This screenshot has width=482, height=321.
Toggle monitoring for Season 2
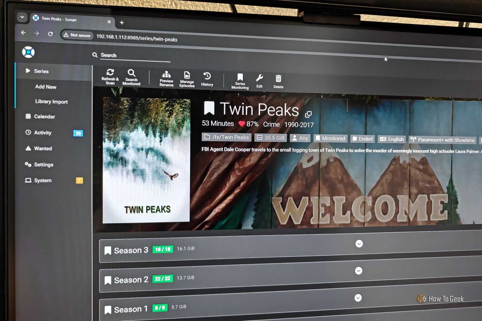click(108, 280)
